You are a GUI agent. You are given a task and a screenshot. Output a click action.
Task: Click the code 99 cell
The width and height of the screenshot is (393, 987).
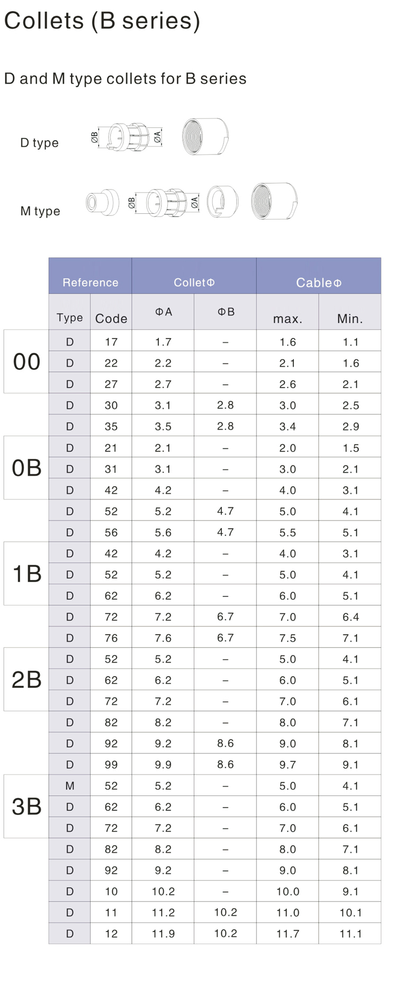[111, 765]
